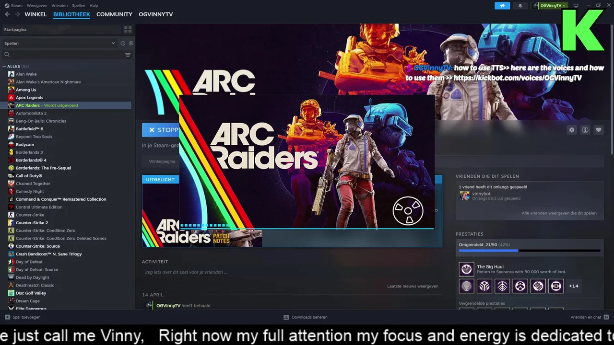
Task: Click Vrienden en chat label
Action: click(586, 317)
